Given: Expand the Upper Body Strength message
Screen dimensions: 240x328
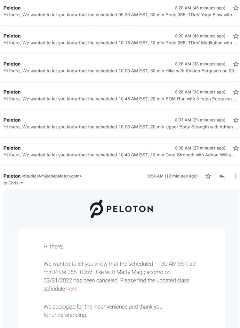Looking at the screenshot, I should (120, 123).
